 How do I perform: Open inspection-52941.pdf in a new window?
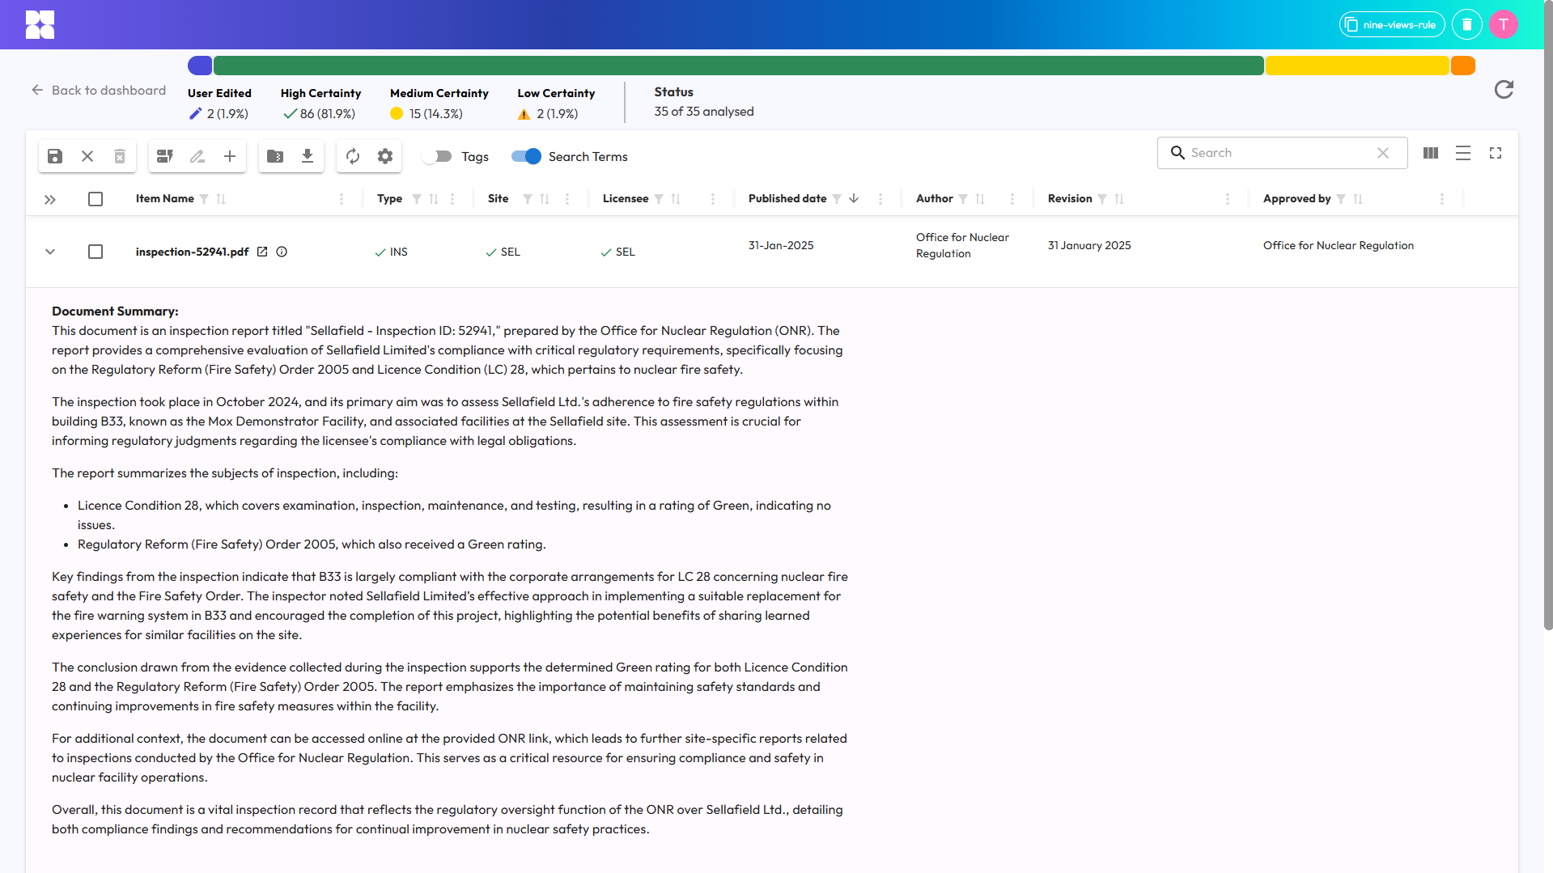[x=262, y=252]
